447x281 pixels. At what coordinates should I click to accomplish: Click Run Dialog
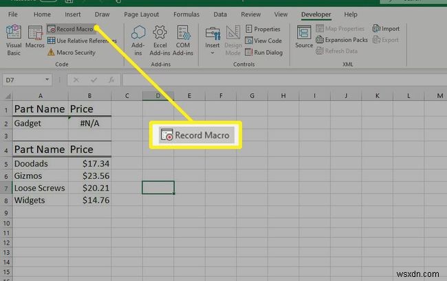pos(264,52)
